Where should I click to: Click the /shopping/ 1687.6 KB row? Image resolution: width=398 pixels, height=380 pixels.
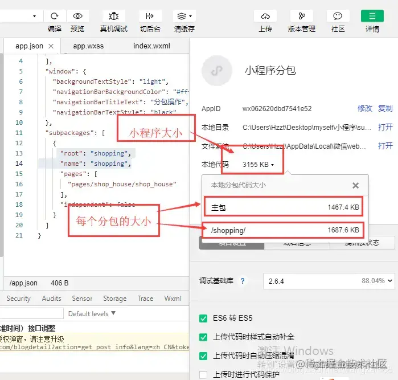[284, 230]
